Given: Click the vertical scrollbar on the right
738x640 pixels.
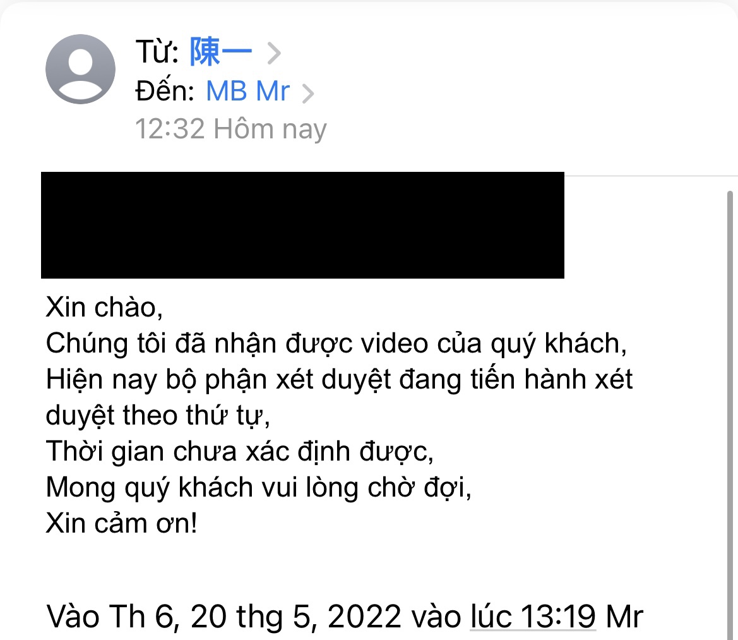Looking at the screenshot, I should tap(730, 414).
